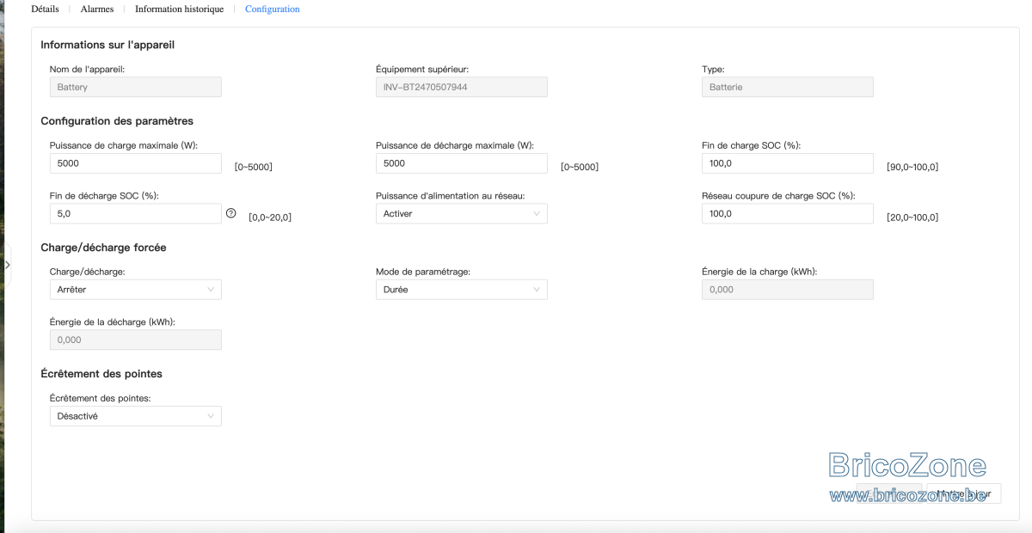Click the Fin de charge SOC field
Screen dimensions: 1032x533
[x=788, y=163]
